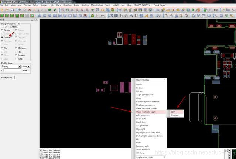Click the diagonal Add Line icon
This screenshot has height=159, width=236.
[x=216, y=16]
